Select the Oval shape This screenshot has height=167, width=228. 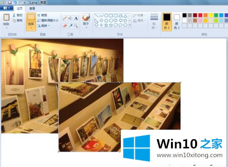click(106, 16)
